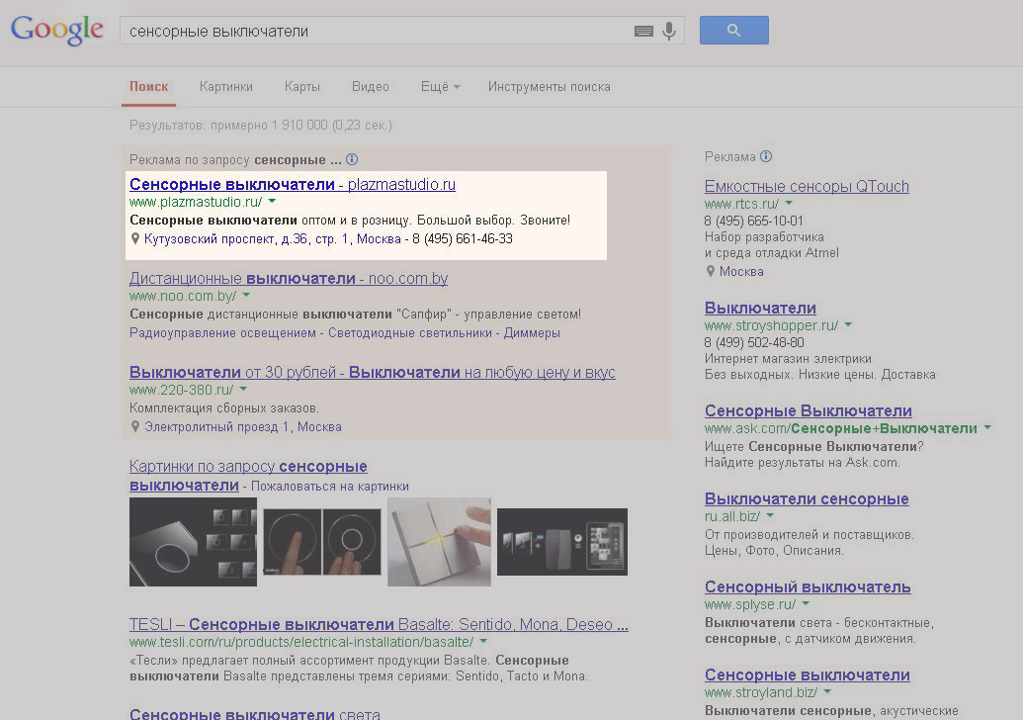The image size is (1023, 720).
Task: Select the Поиск tab
Action: [148, 87]
